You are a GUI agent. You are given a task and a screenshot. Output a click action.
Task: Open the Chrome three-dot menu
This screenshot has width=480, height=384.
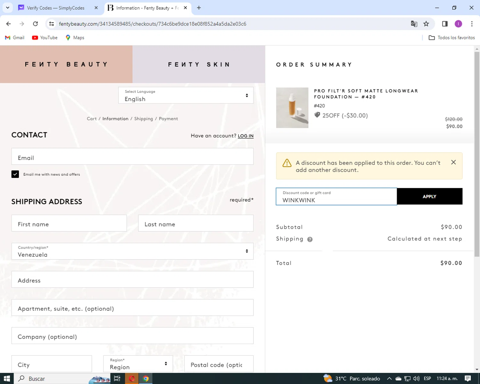pyautogui.click(x=472, y=24)
